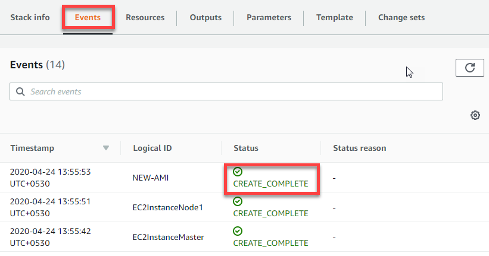489x256 pixels.
Task: Click the Status column header
Action: pos(246,148)
